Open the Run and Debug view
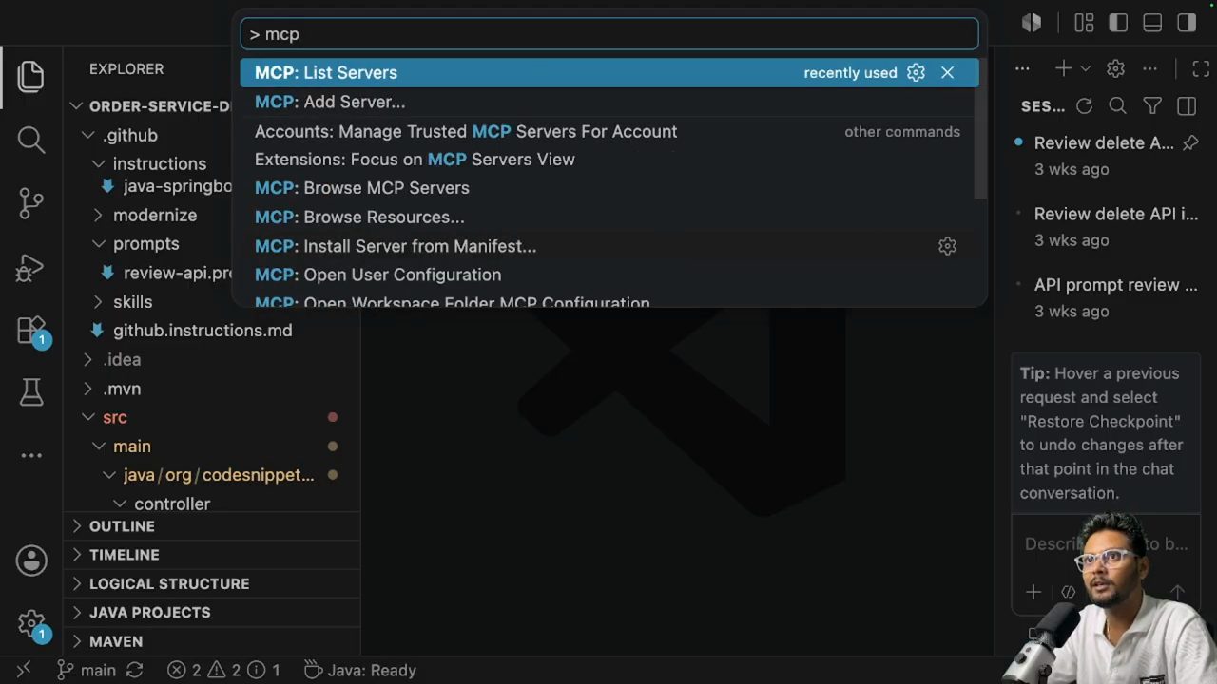The image size is (1217, 684). click(x=30, y=267)
